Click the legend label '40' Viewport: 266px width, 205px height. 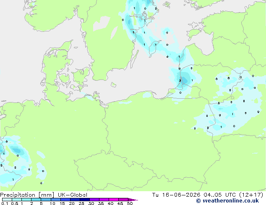(x=111, y=203)
